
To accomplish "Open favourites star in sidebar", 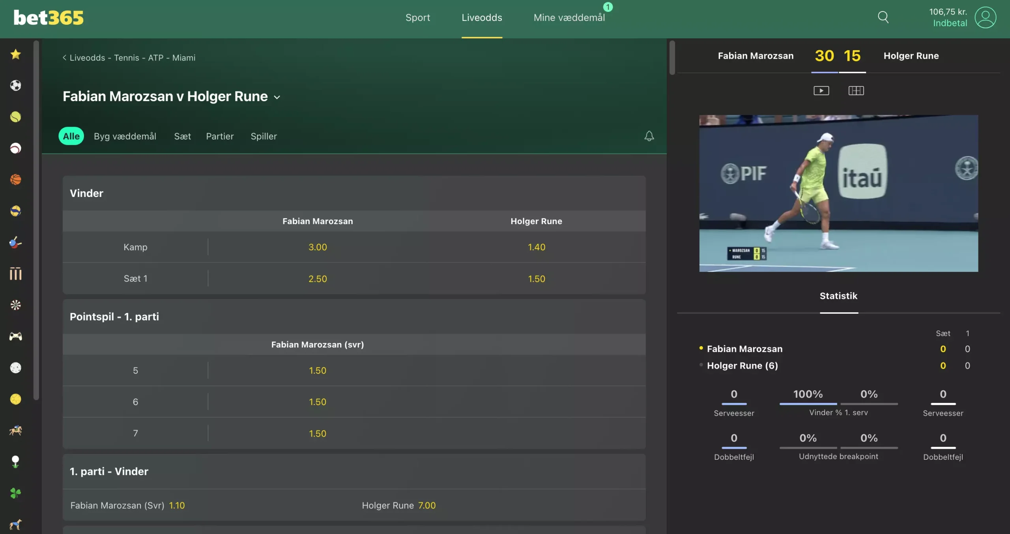I will click(16, 54).
